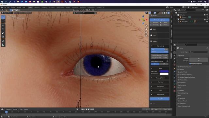Click the play animation button

click(88, 109)
